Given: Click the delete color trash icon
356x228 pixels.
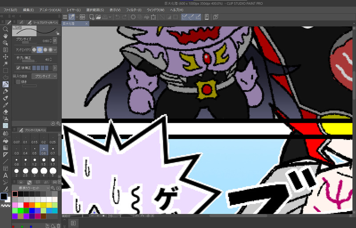Looking at the screenshot, I should [x=58, y=226].
